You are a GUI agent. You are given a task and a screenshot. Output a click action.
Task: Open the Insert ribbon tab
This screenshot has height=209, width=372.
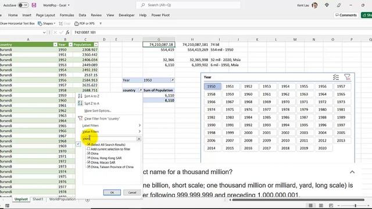27,15
